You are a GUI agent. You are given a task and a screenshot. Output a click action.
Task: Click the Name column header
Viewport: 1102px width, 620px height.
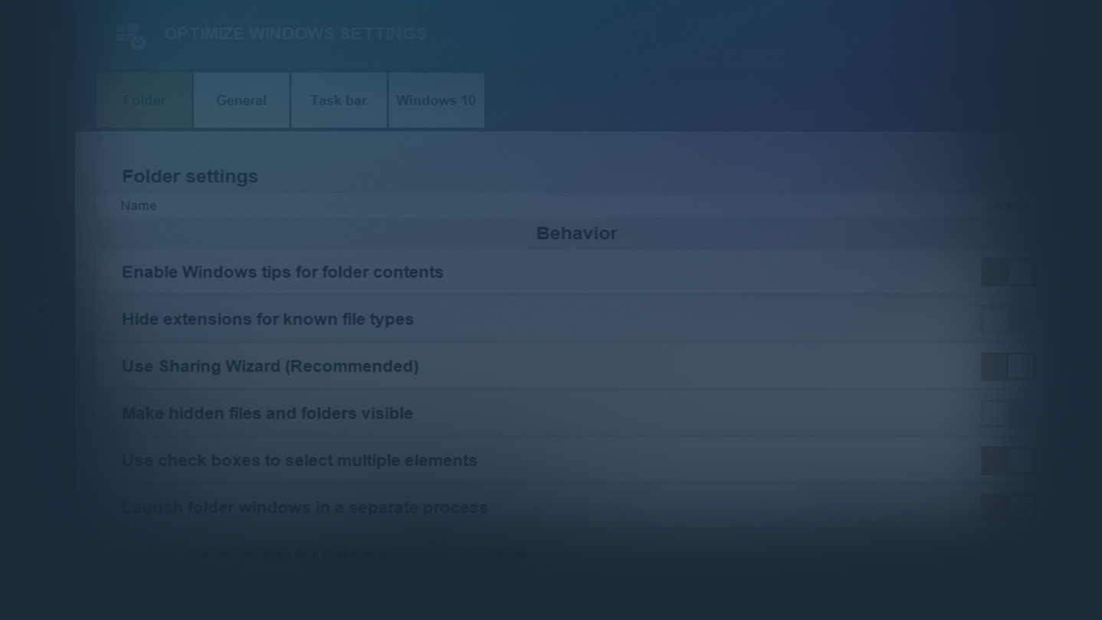pos(139,205)
